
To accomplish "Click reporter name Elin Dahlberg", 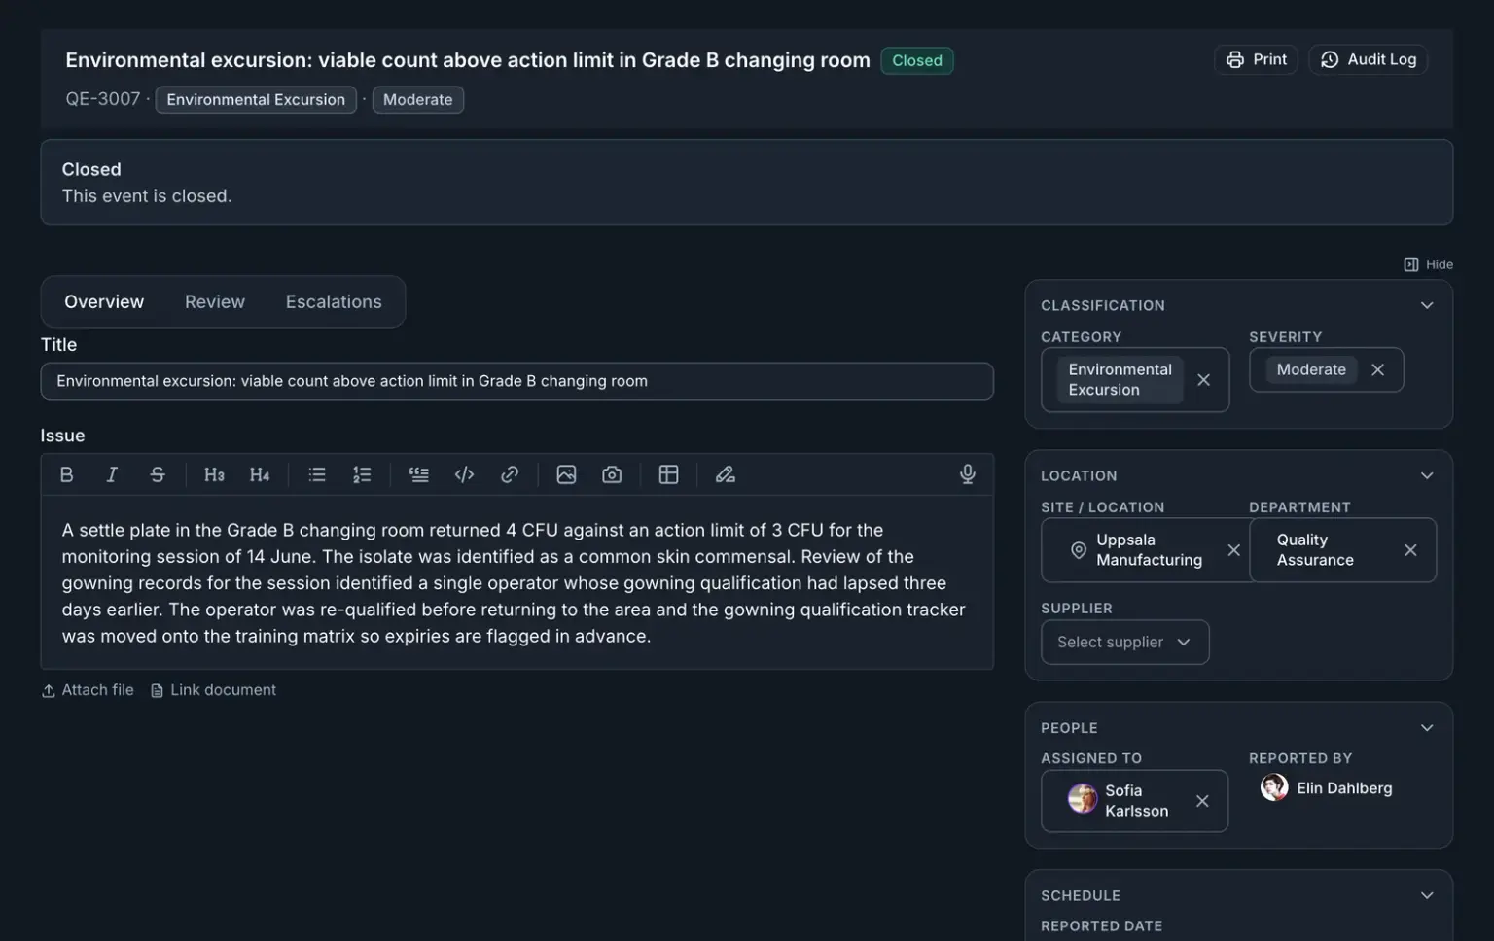I will point(1344,788).
